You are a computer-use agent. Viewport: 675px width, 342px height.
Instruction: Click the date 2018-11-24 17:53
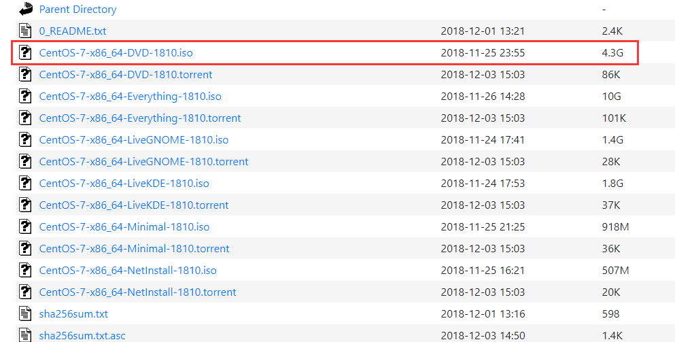pyautogui.click(x=483, y=184)
